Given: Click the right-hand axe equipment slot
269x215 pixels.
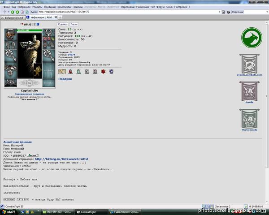Looking at the screenshot, I should [x=49, y=56].
